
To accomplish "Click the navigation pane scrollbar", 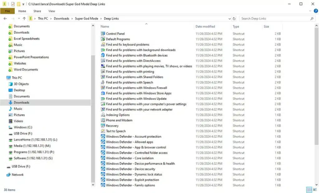I will (93, 119).
